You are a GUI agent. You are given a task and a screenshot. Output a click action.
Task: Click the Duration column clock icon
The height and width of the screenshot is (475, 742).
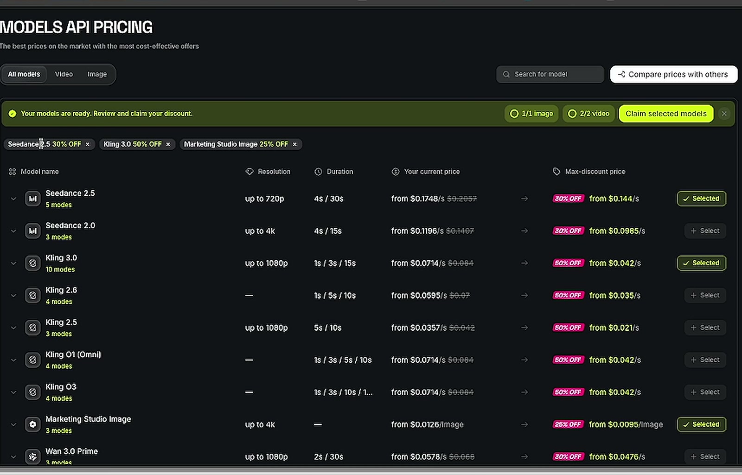click(x=318, y=172)
